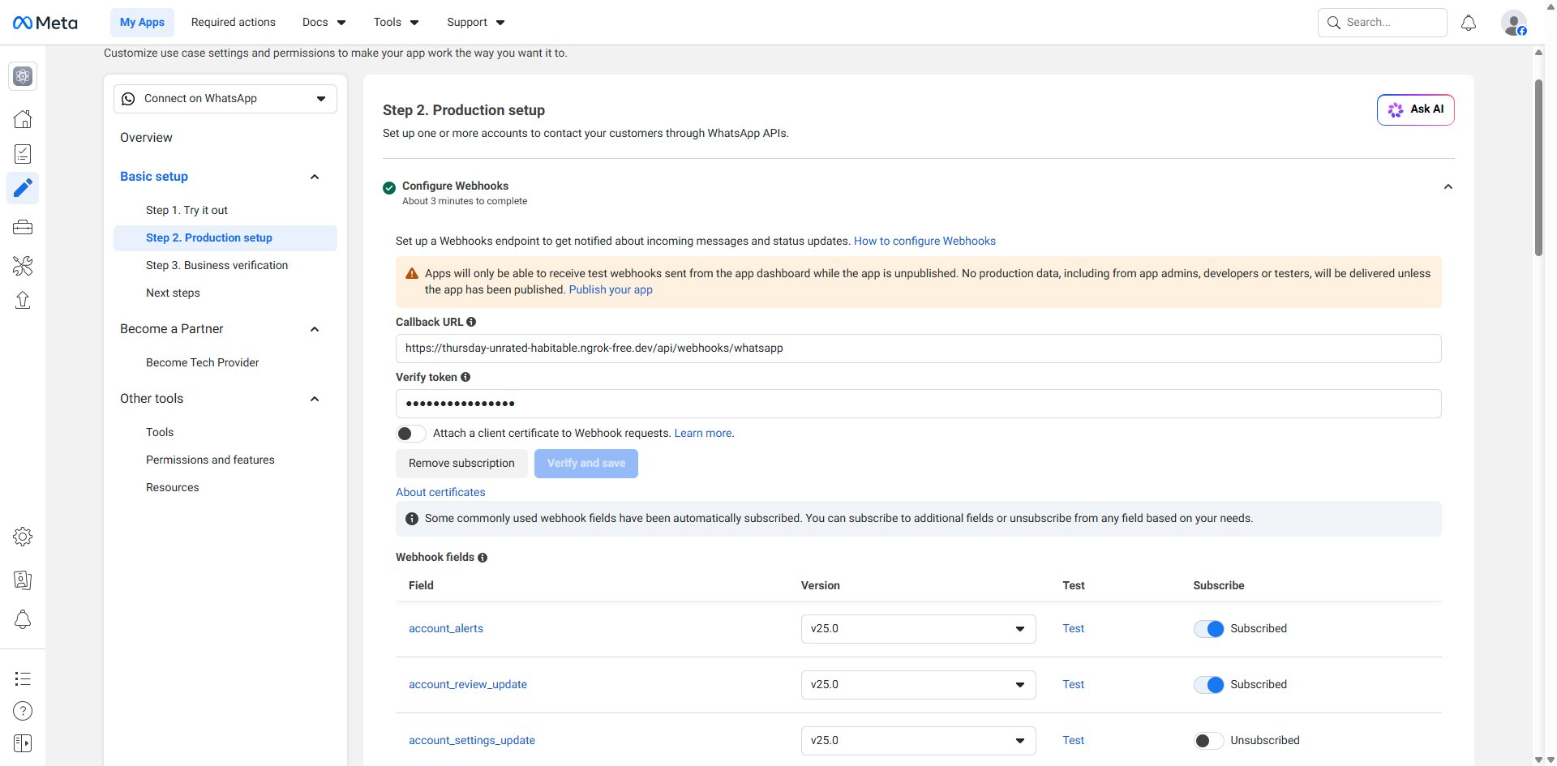Click the Ask AI button

(x=1415, y=110)
